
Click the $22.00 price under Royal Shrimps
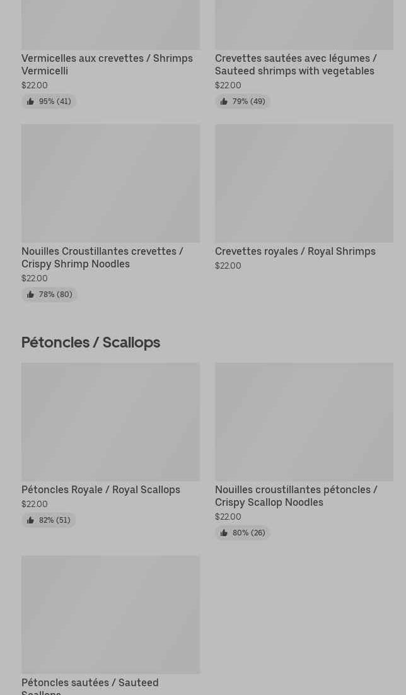coord(228,266)
